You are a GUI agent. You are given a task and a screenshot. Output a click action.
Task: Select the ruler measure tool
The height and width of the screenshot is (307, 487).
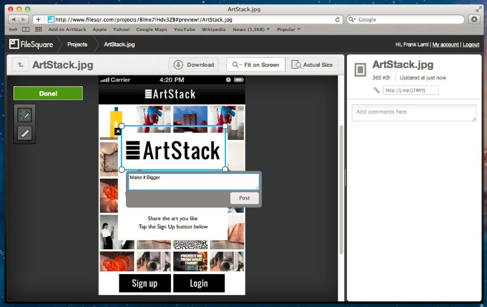point(24,133)
